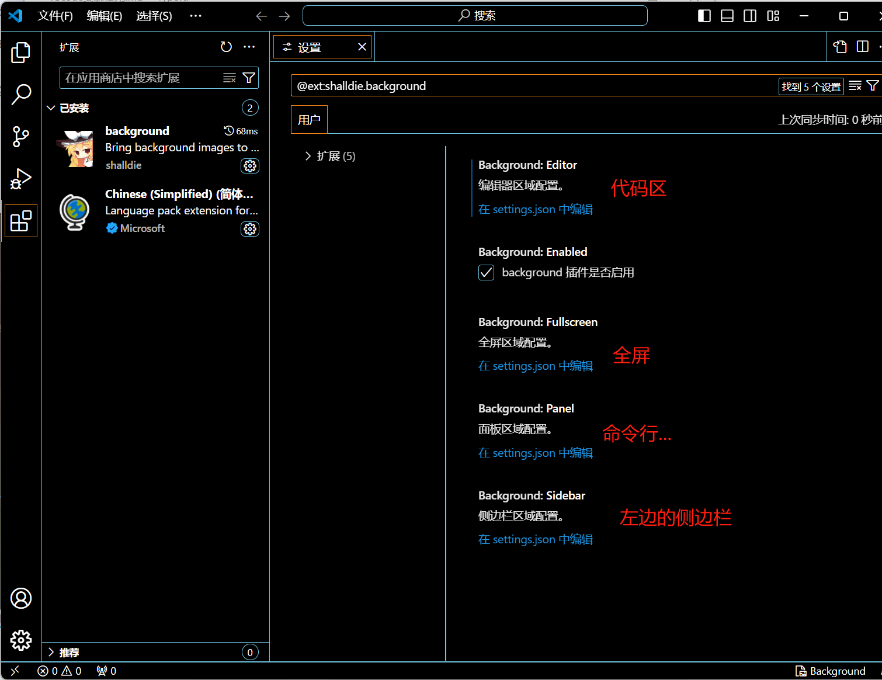Viewport: 882px width, 680px height.
Task: Open extensions panel more actions menu
Action: click(x=249, y=47)
